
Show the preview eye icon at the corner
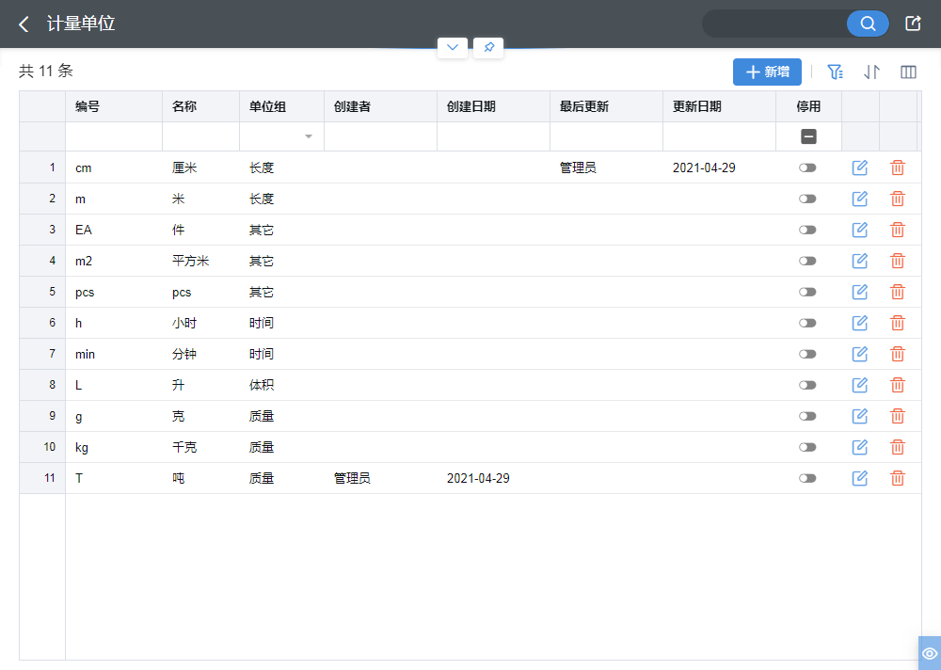click(x=930, y=653)
